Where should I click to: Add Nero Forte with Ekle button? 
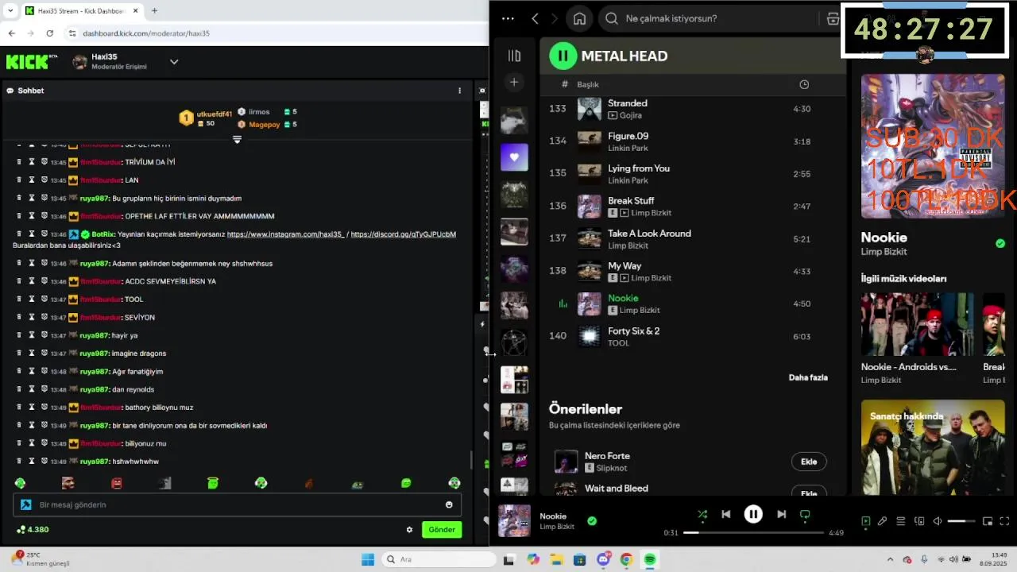tap(809, 462)
